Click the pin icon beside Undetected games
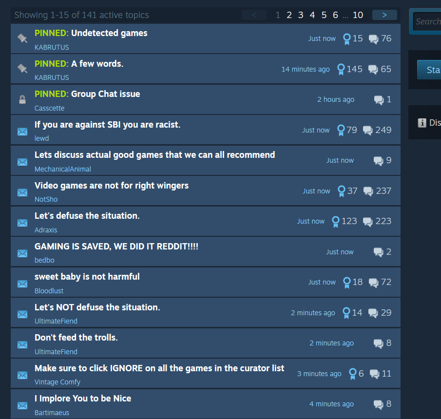This screenshot has width=441, height=419. point(22,38)
